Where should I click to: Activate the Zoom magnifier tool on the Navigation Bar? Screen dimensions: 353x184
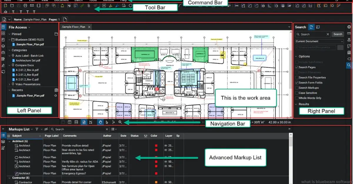click(x=120, y=122)
